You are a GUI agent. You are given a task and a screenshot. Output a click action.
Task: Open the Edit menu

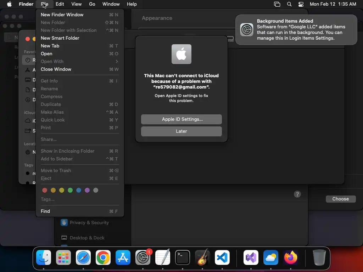pos(60,4)
